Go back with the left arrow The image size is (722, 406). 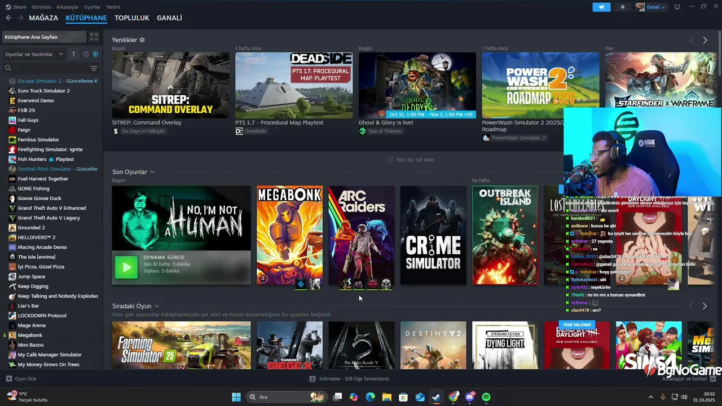pos(8,18)
